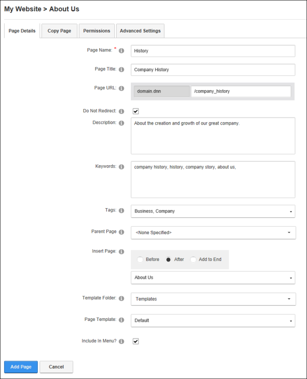Toggle the Include In Menu checkbox
This screenshot has width=307, height=379.
pos(136,341)
